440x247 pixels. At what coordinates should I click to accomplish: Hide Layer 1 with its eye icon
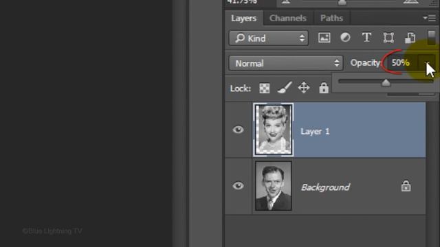click(x=239, y=130)
